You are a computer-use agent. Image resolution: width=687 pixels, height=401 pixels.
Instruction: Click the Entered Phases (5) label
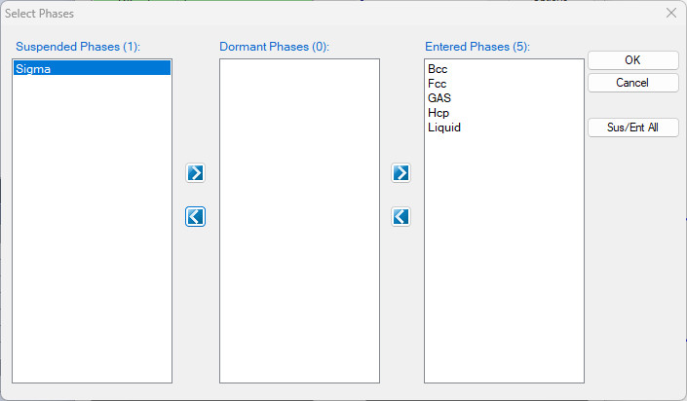click(475, 46)
